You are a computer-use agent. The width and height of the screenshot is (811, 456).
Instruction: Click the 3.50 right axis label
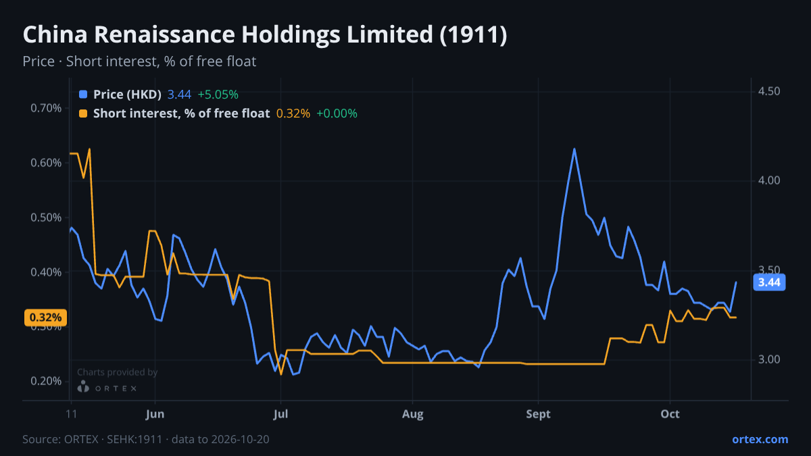(x=769, y=270)
